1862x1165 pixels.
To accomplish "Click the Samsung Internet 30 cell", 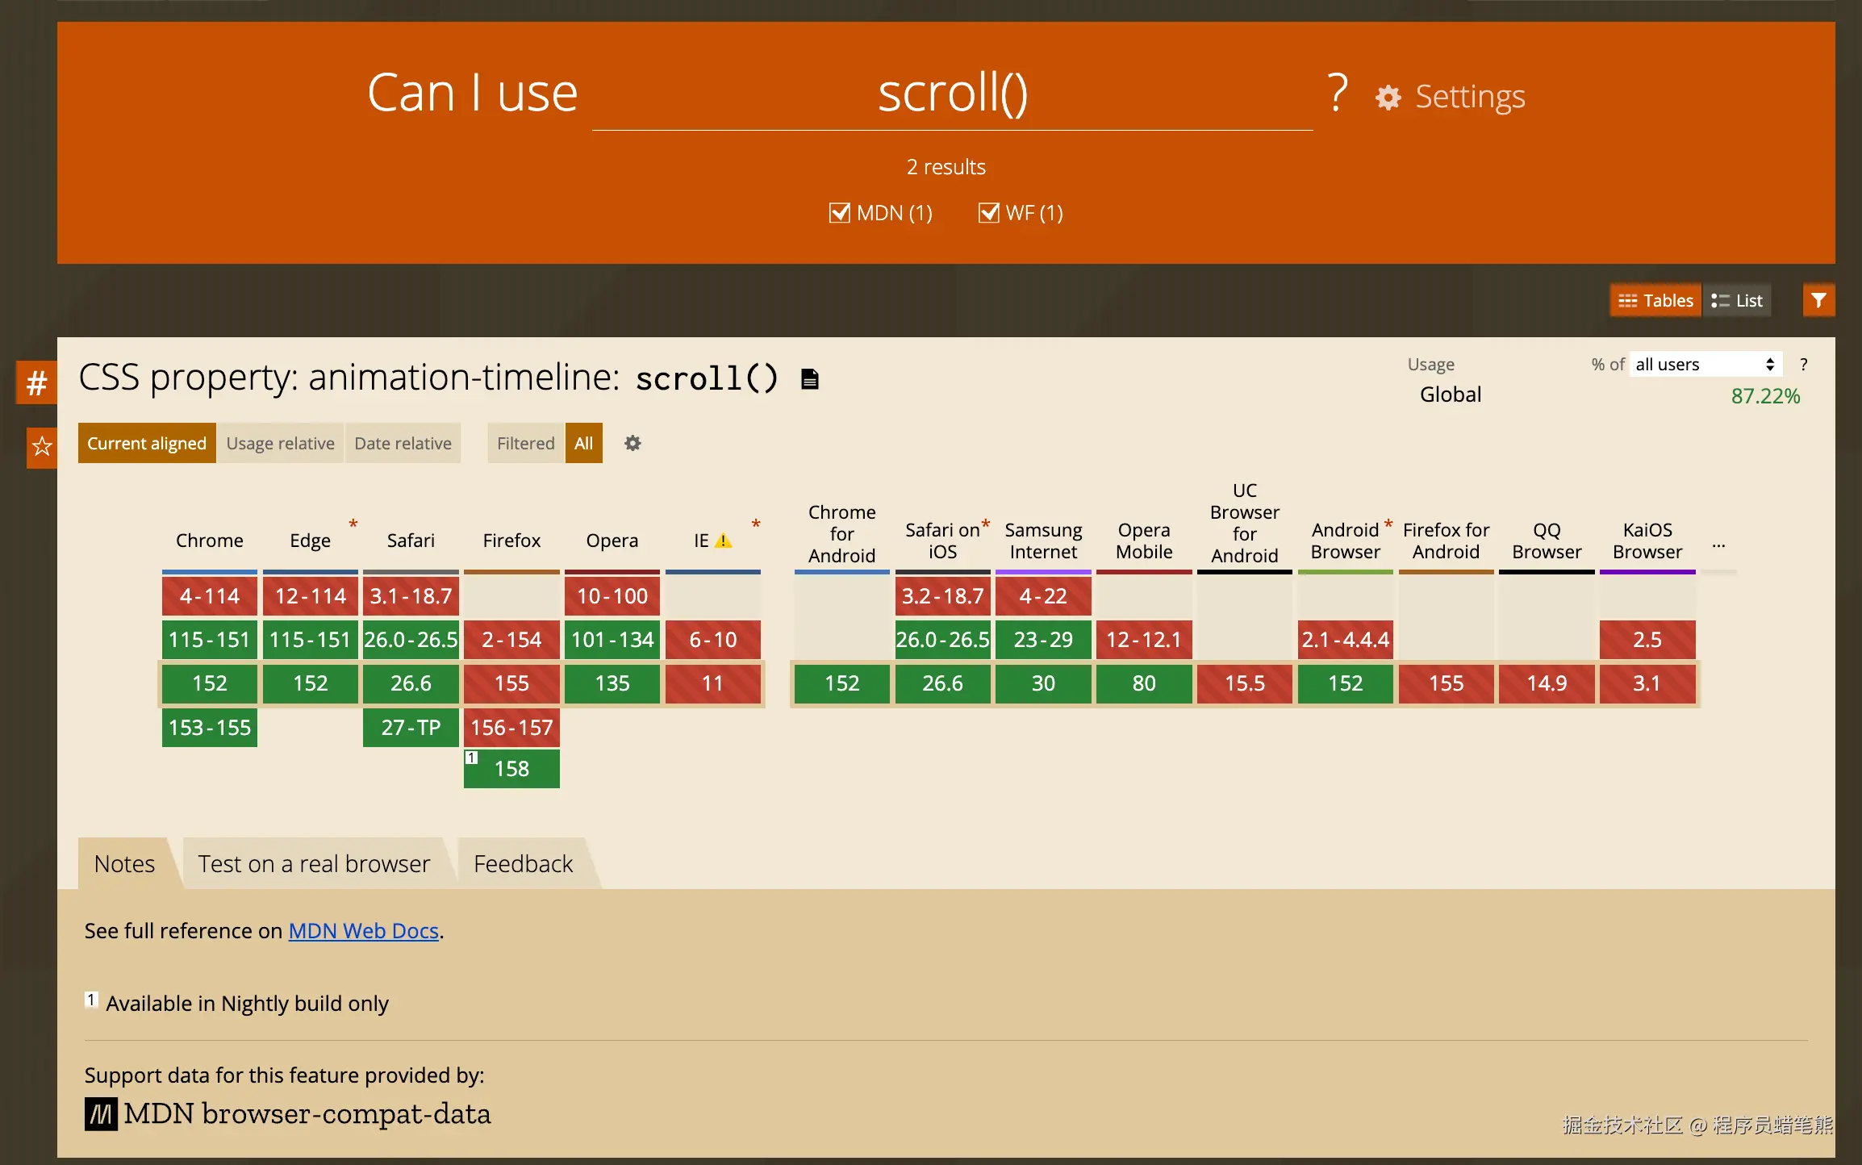I will pos(1043,683).
